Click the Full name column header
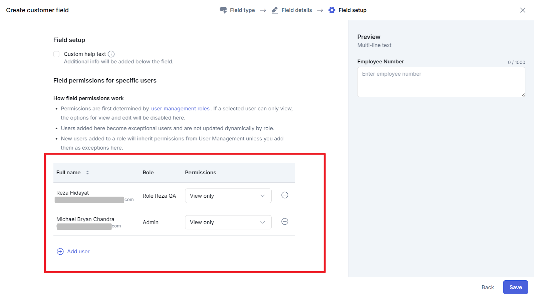The image size is (534, 300). tap(68, 173)
